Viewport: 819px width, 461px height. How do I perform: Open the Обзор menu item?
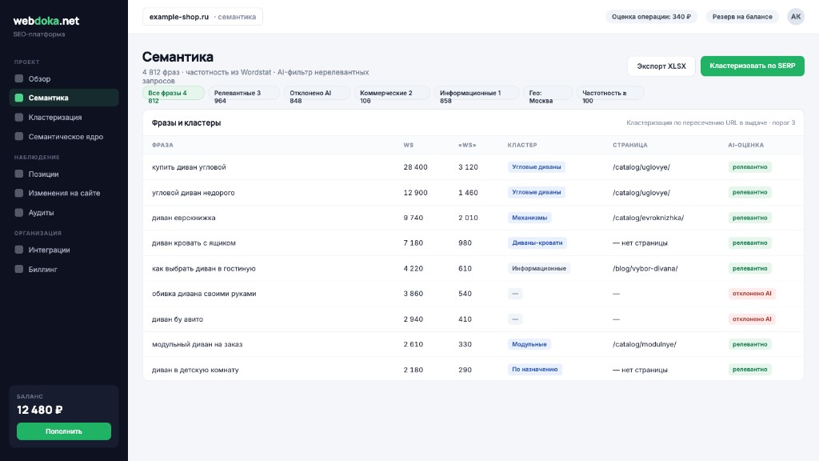tap(64, 78)
